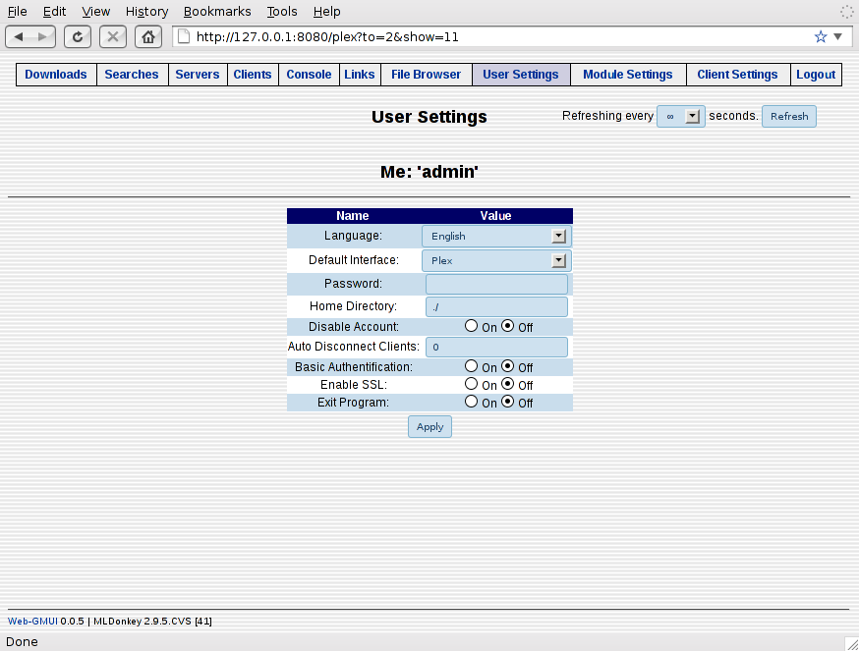Select Basic Authentification On radio

tap(471, 365)
